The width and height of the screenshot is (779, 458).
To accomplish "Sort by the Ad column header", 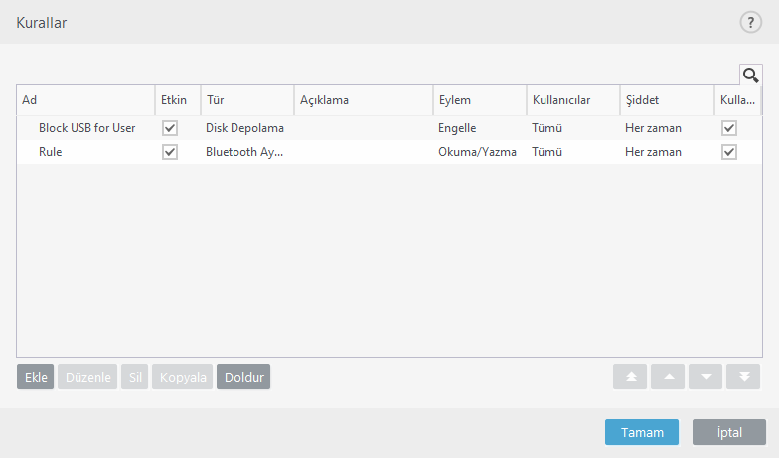I will [x=84, y=100].
